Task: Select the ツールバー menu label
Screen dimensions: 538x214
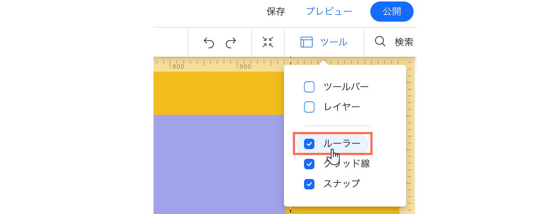Action: tap(346, 87)
